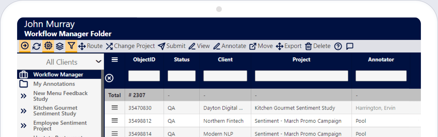
Task: Click the Status filter input field
Action: (x=182, y=76)
